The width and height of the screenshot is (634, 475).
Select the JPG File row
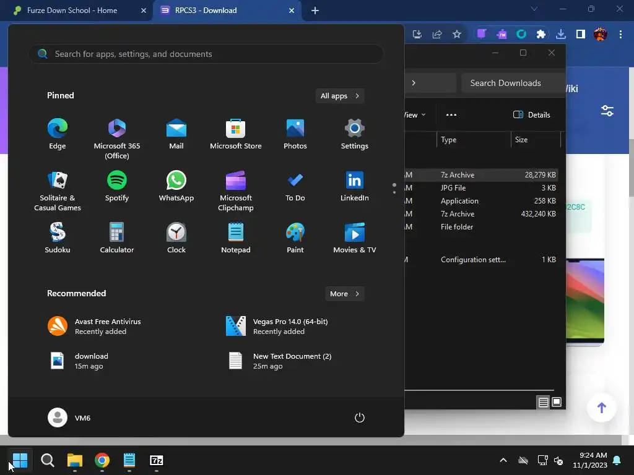pyautogui.click(x=481, y=188)
